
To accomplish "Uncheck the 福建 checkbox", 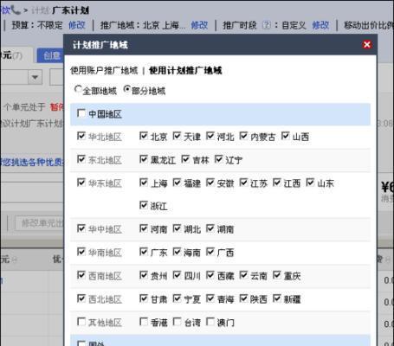I will pos(177,183).
